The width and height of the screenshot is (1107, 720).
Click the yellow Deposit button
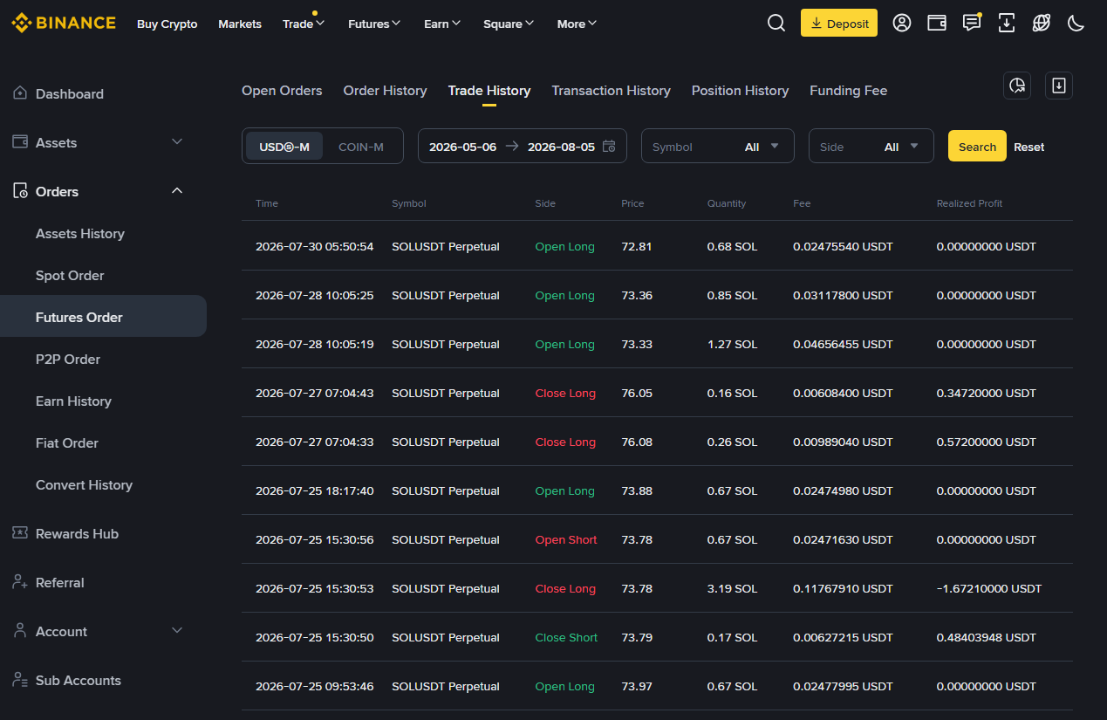(839, 24)
